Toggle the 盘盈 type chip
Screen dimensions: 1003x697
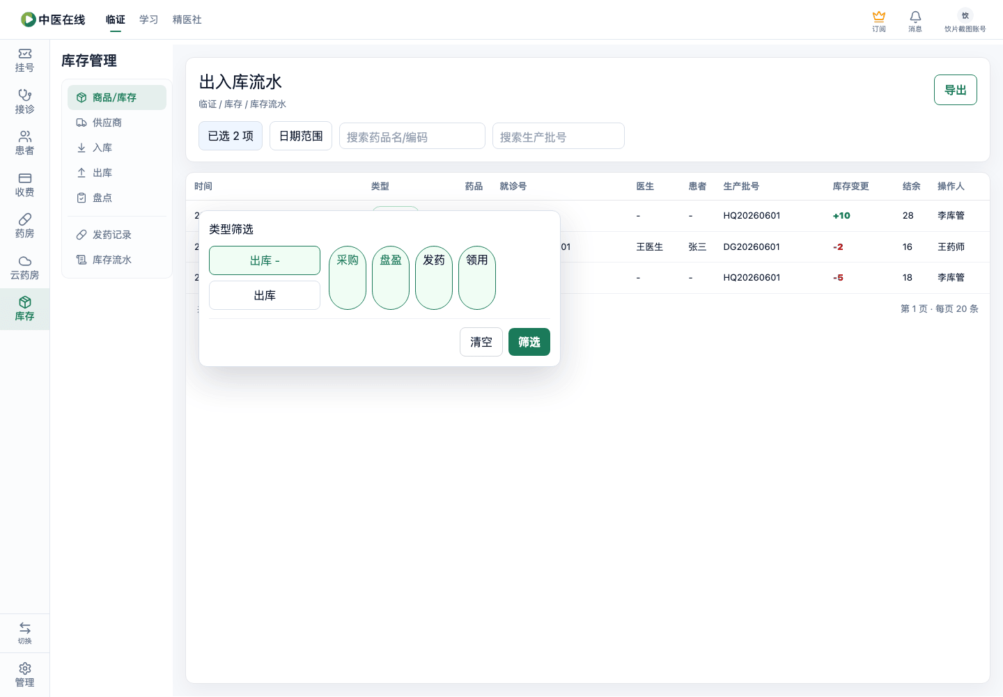(391, 278)
